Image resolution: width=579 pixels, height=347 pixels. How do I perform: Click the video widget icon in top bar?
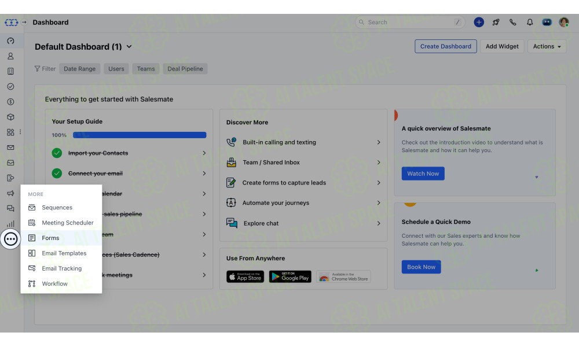pyautogui.click(x=547, y=22)
